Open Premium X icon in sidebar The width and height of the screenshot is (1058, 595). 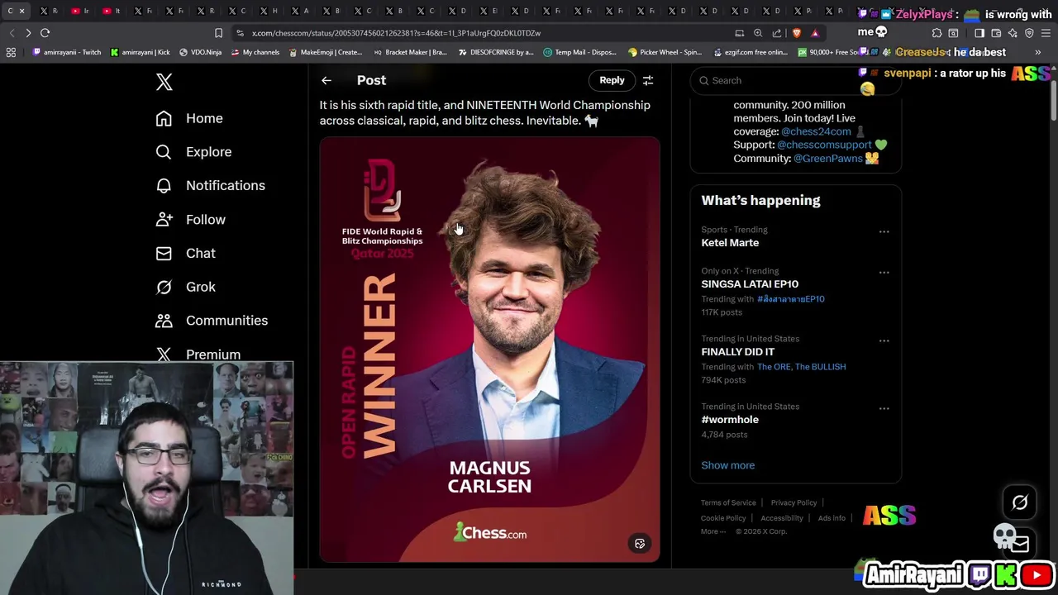click(164, 355)
